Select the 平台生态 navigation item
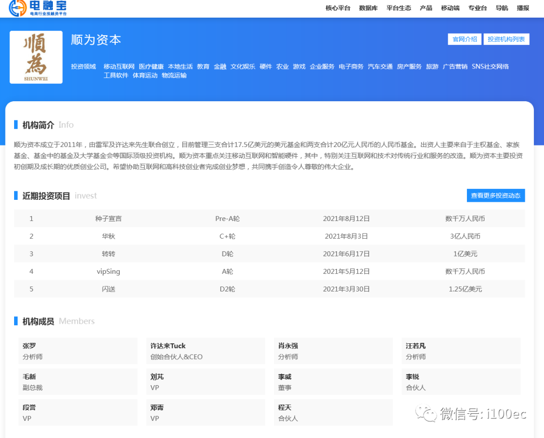544x438 pixels. click(398, 8)
